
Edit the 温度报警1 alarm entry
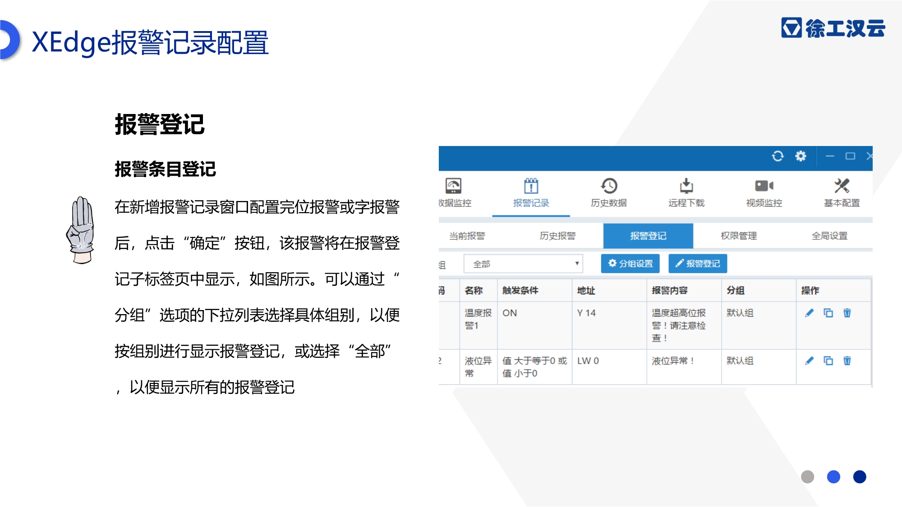coord(810,313)
